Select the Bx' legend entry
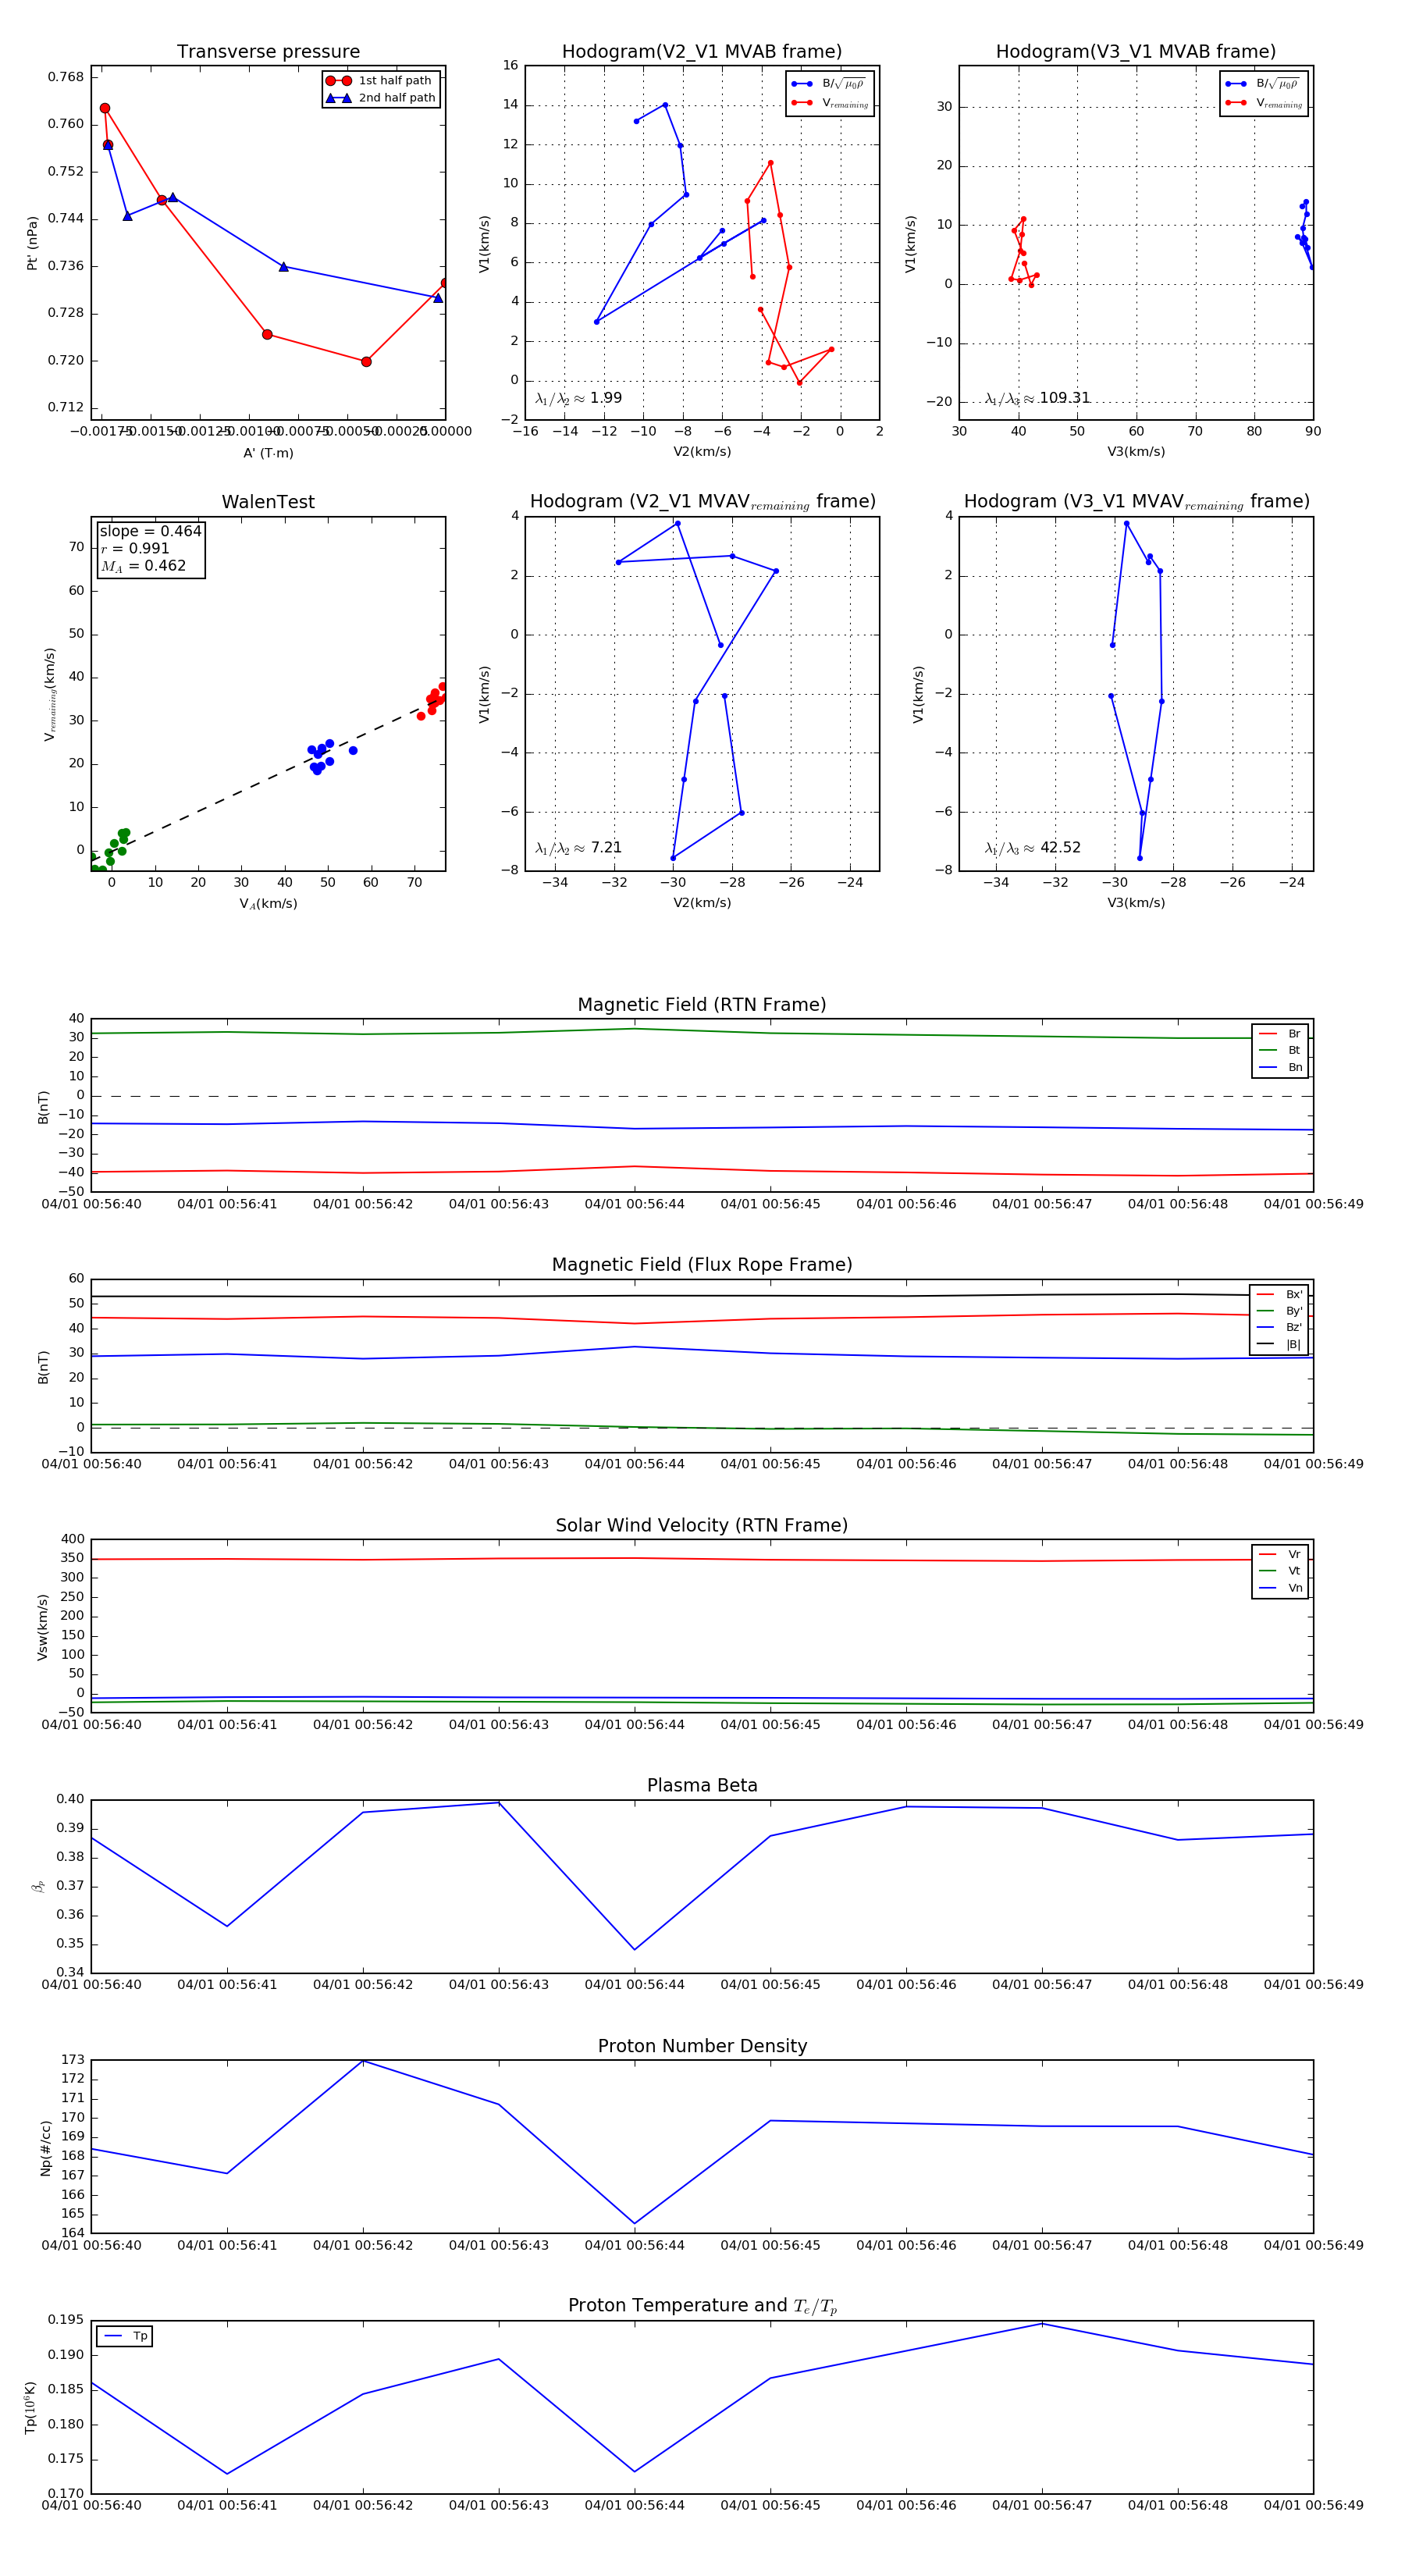This screenshot has width=1405, height=2576. [x=1279, y=1294]
